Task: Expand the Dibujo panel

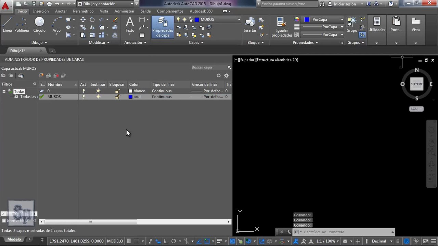Action: tap(39, 43)
